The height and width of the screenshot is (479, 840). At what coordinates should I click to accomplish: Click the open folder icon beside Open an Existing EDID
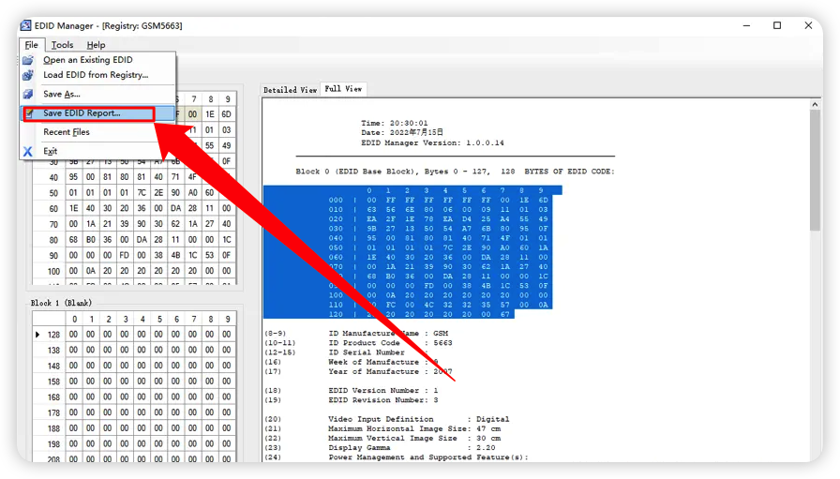point(28,60)
